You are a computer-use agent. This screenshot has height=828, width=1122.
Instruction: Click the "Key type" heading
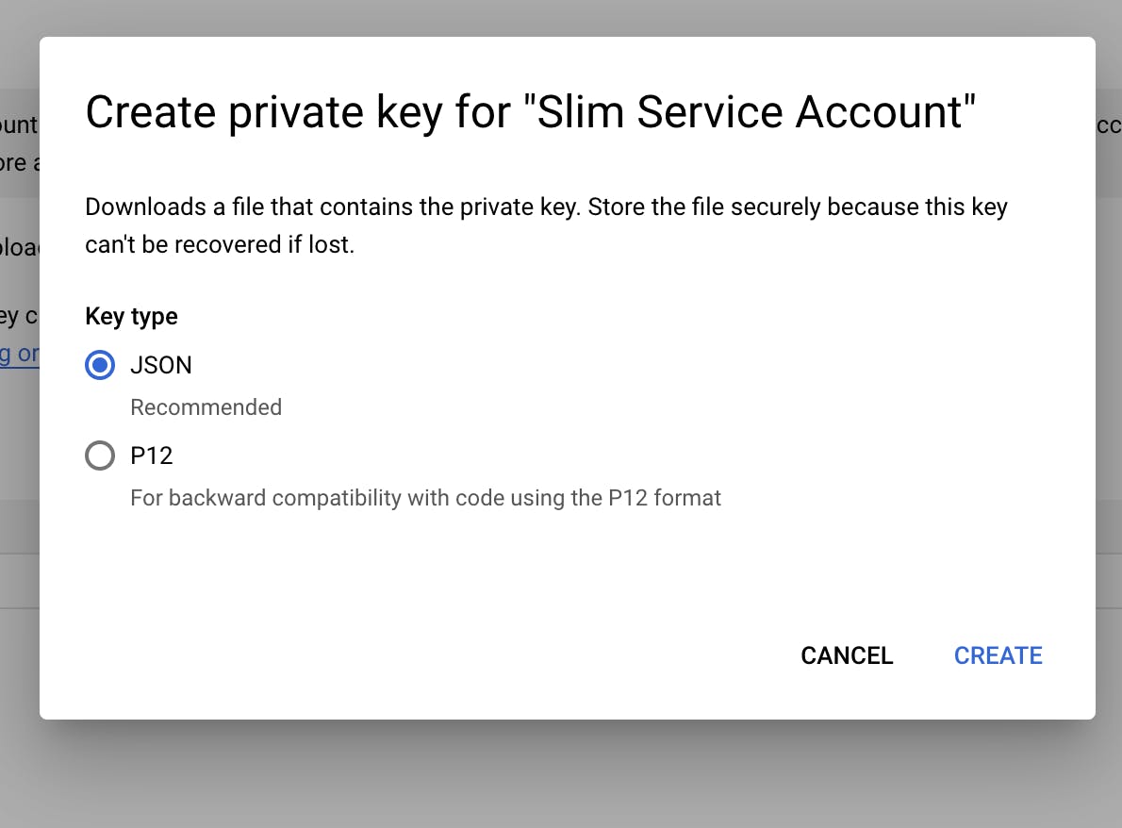coord(131,316)
